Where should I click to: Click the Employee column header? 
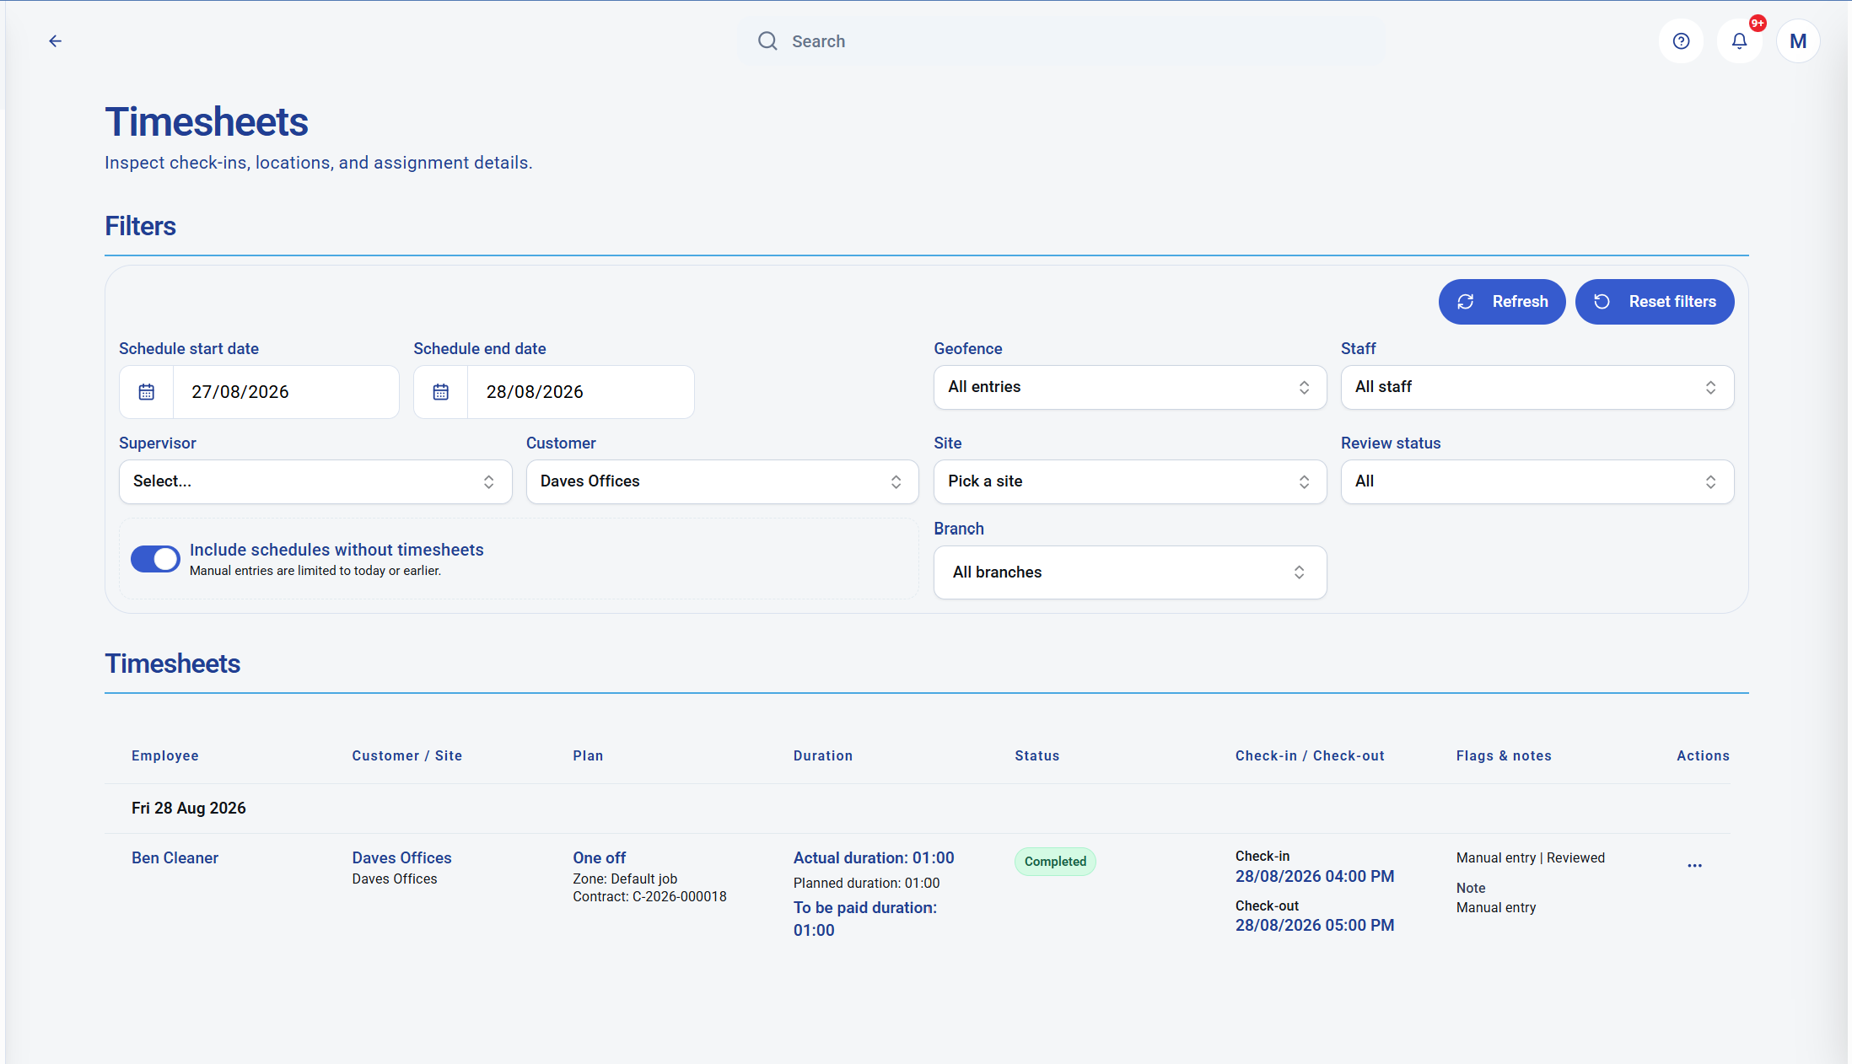coord(164,755)
